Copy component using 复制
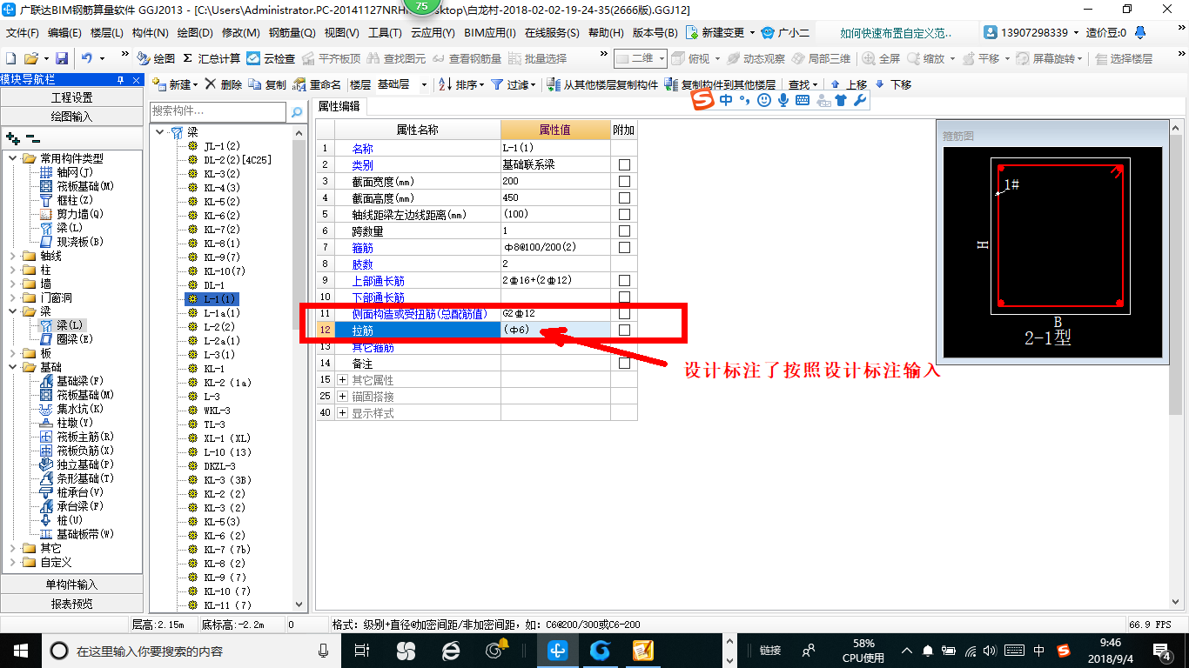The width and height of the screenshot is (1189, 668). click(268, 84)
